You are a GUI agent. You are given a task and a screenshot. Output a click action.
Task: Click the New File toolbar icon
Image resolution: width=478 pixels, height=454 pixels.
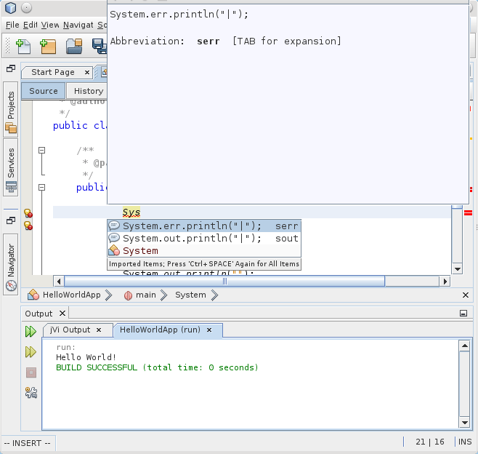pyautogui.click(x=23, y=47)
